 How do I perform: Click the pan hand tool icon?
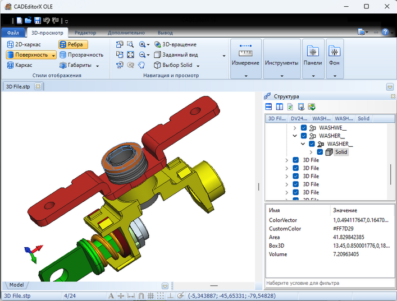click(x=142, y=65)
